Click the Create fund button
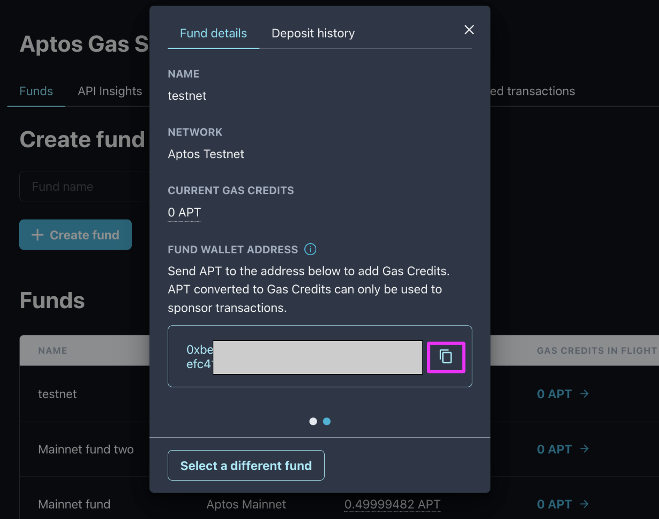The height and width of the screenshot is (519, 659). [75, 235]
